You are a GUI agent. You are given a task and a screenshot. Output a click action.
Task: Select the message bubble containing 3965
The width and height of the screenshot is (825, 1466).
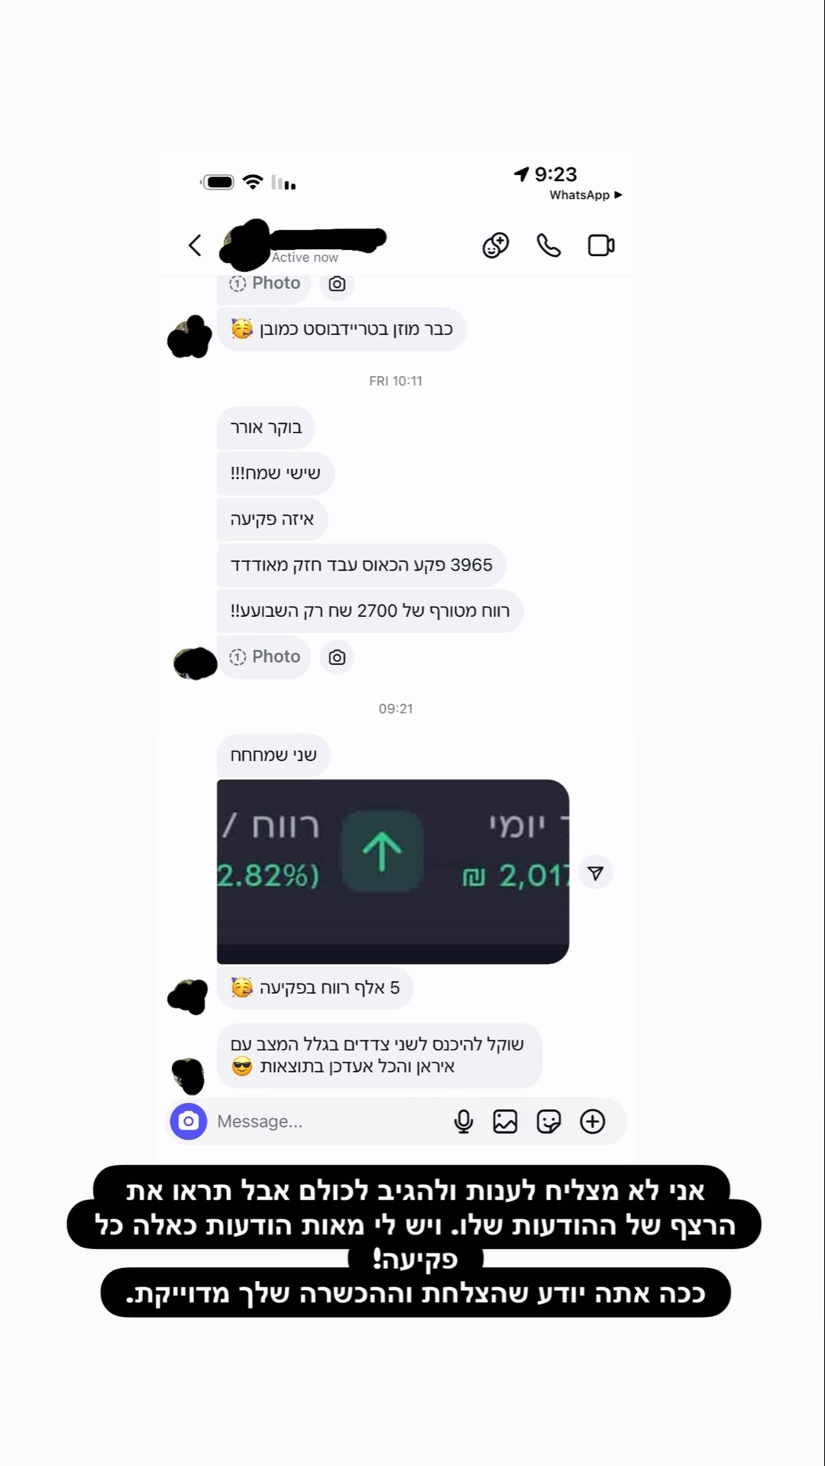coord(361,565)
